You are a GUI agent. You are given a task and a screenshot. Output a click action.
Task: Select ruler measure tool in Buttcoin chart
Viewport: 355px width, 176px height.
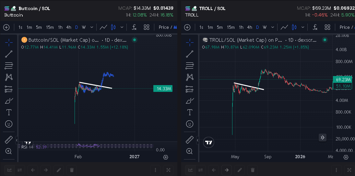(x=9, y=140)
